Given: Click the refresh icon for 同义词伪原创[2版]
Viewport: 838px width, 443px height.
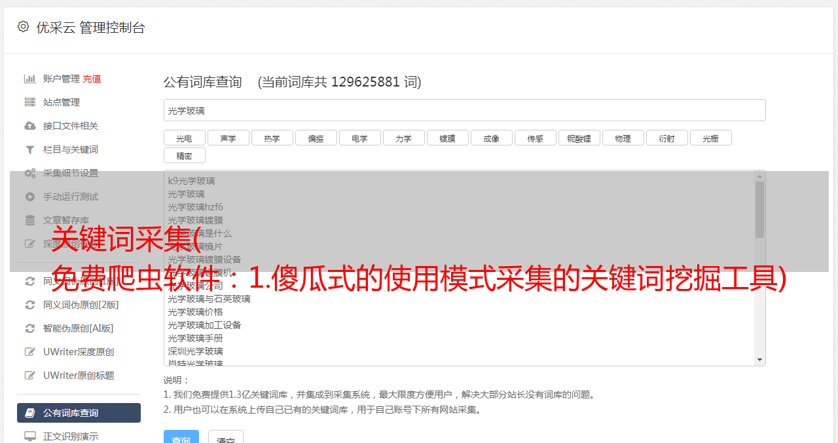Looking at the screenshot, I should click(x=30, y=305).
